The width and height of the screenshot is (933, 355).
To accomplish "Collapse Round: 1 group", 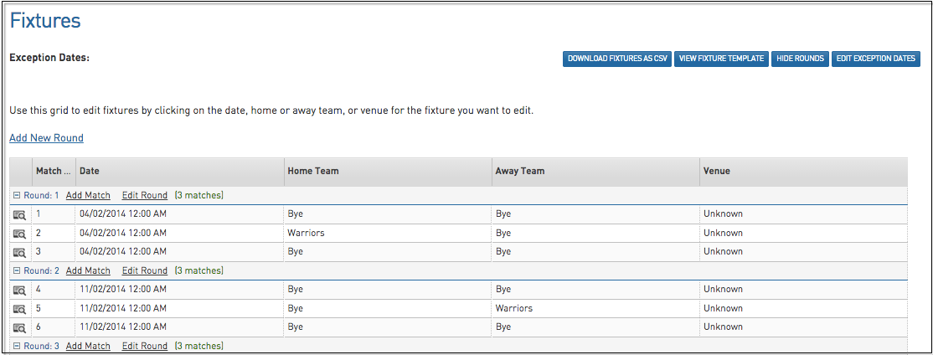I will coord(17,195).
